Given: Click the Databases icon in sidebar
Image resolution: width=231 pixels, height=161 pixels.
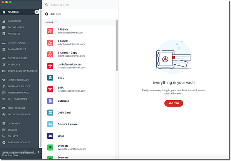Looking at the screenshot, I should (x=4, y=124).
